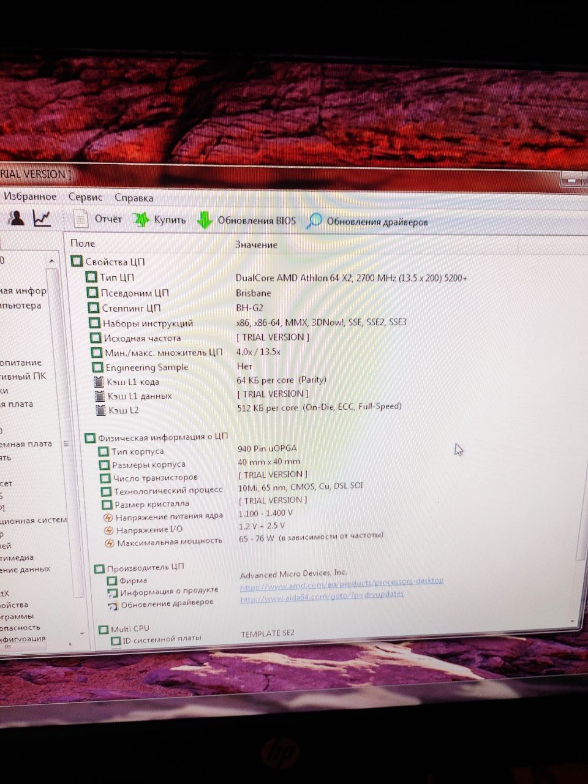The width and height of the screenshot is (588, 784).
Task: Select the Технологический процесс field label
Action: 168,491
